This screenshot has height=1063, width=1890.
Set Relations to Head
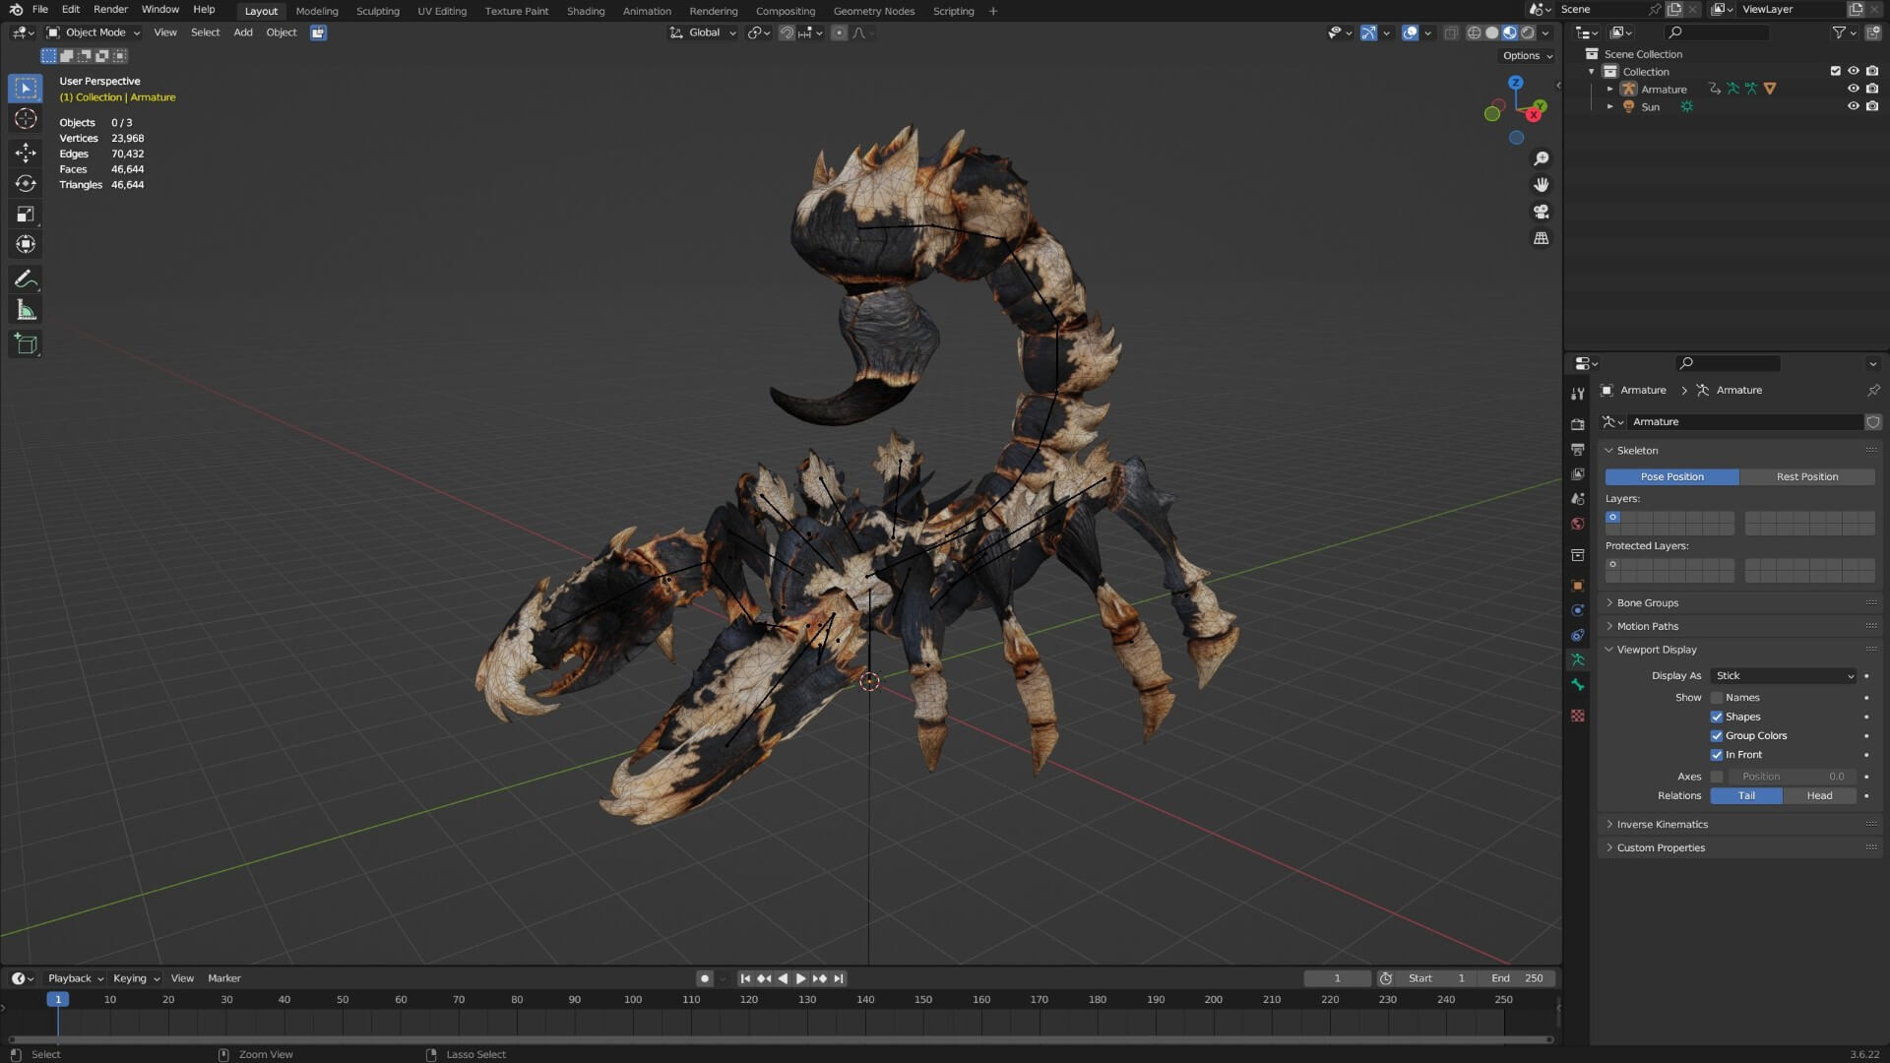1819,796
